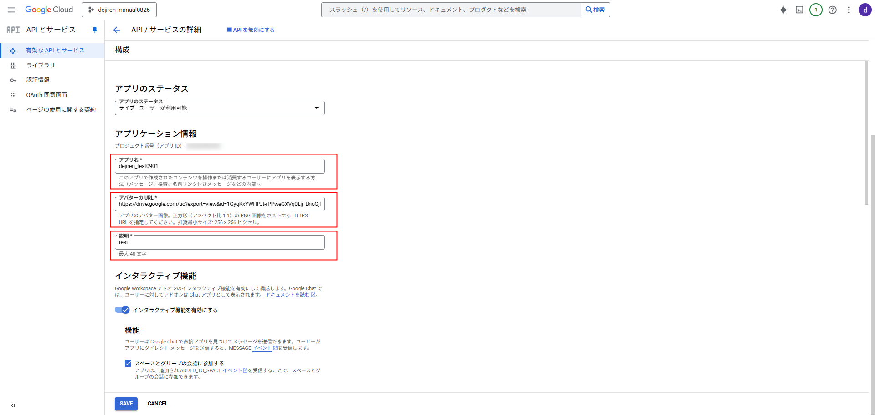Select ライブラリ in the sidebar
This screenshot has height=415, width=875.
tap(40, 65)
